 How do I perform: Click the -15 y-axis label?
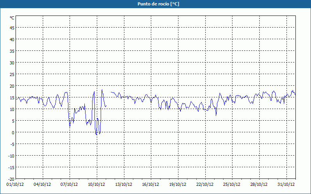tap(11, 168)
